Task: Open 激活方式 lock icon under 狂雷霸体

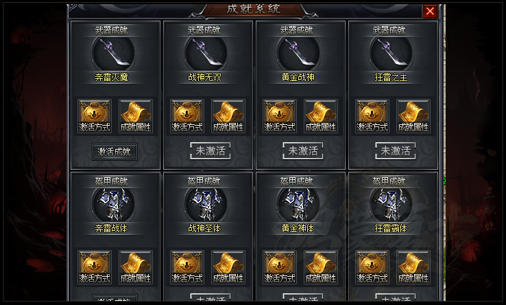Action: click(x=372, y=267)
